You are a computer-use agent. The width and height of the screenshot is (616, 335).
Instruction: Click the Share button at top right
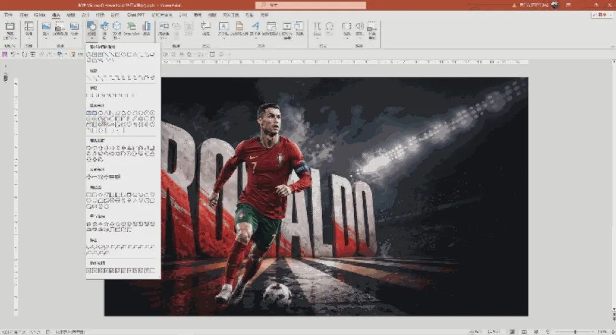pyautogui.click(x=602, y=14)
